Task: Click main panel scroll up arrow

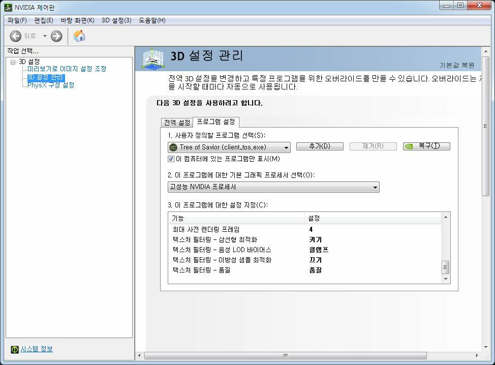Action: pyautogui.click(x=485, y=51)
